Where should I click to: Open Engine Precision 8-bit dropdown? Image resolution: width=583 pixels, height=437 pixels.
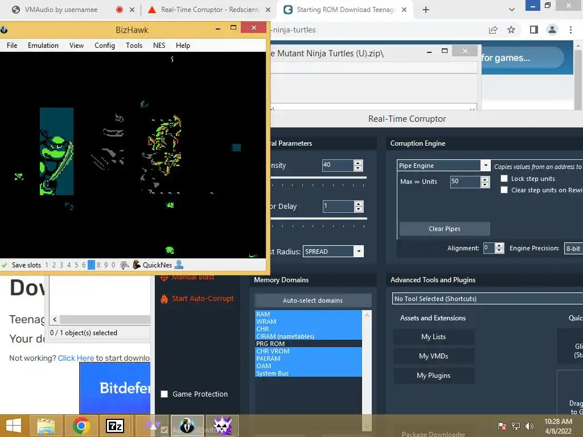(x=573, y=248)
